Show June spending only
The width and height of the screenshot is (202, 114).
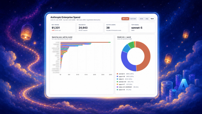coord(141,19)
